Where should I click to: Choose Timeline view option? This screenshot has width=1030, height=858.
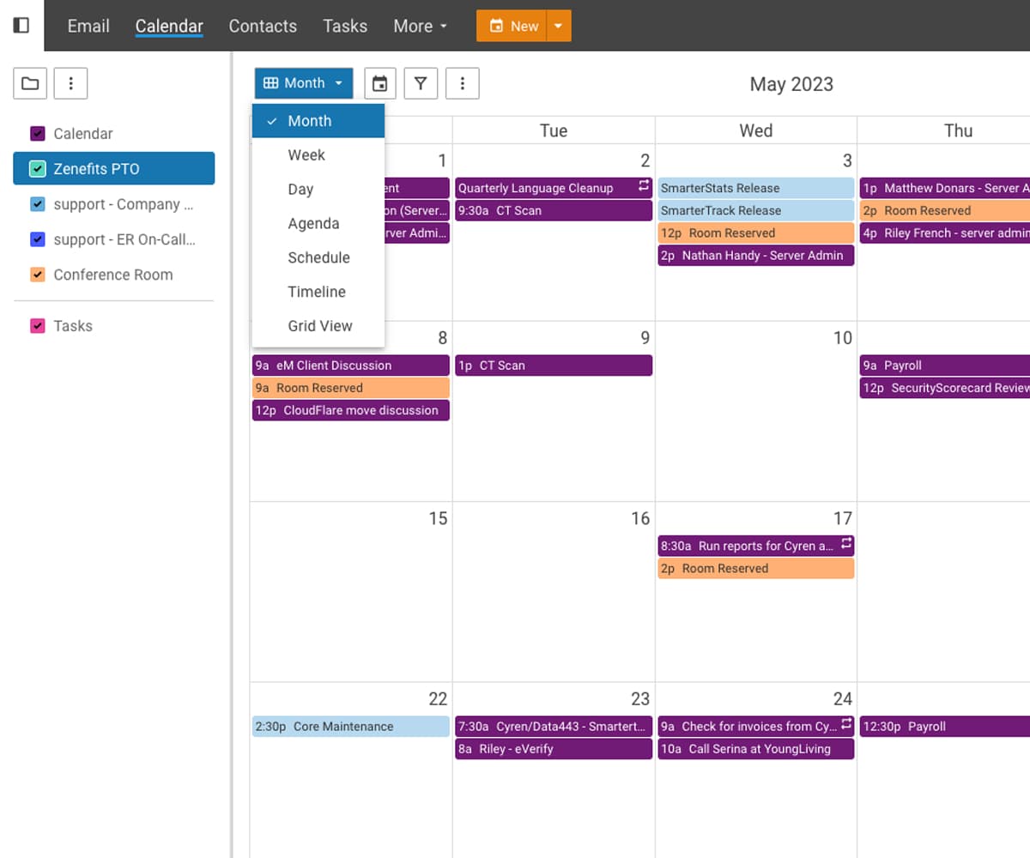[x=316, y=292]
